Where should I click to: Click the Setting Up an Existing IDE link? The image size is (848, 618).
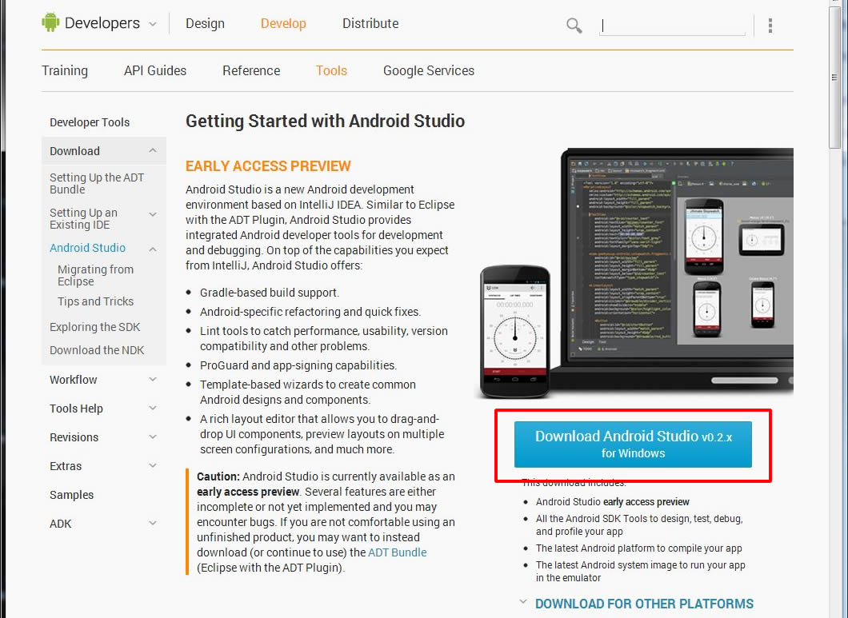coord(83,218)
